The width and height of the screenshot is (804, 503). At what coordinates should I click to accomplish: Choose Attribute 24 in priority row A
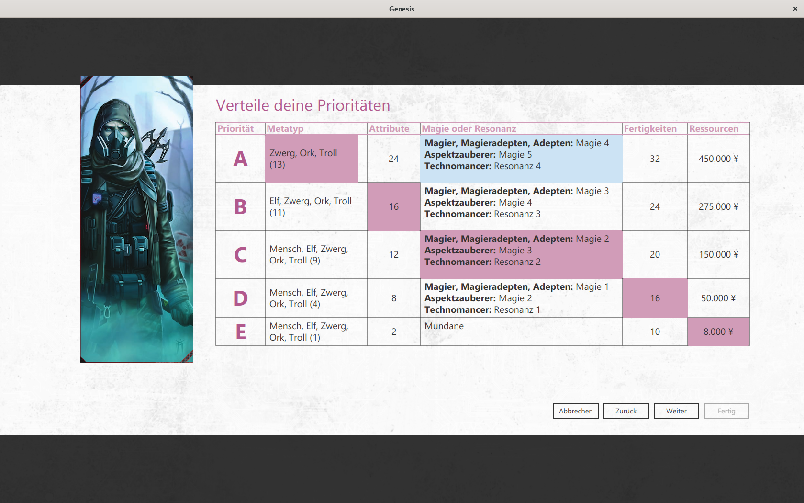(x=393, y=159)
